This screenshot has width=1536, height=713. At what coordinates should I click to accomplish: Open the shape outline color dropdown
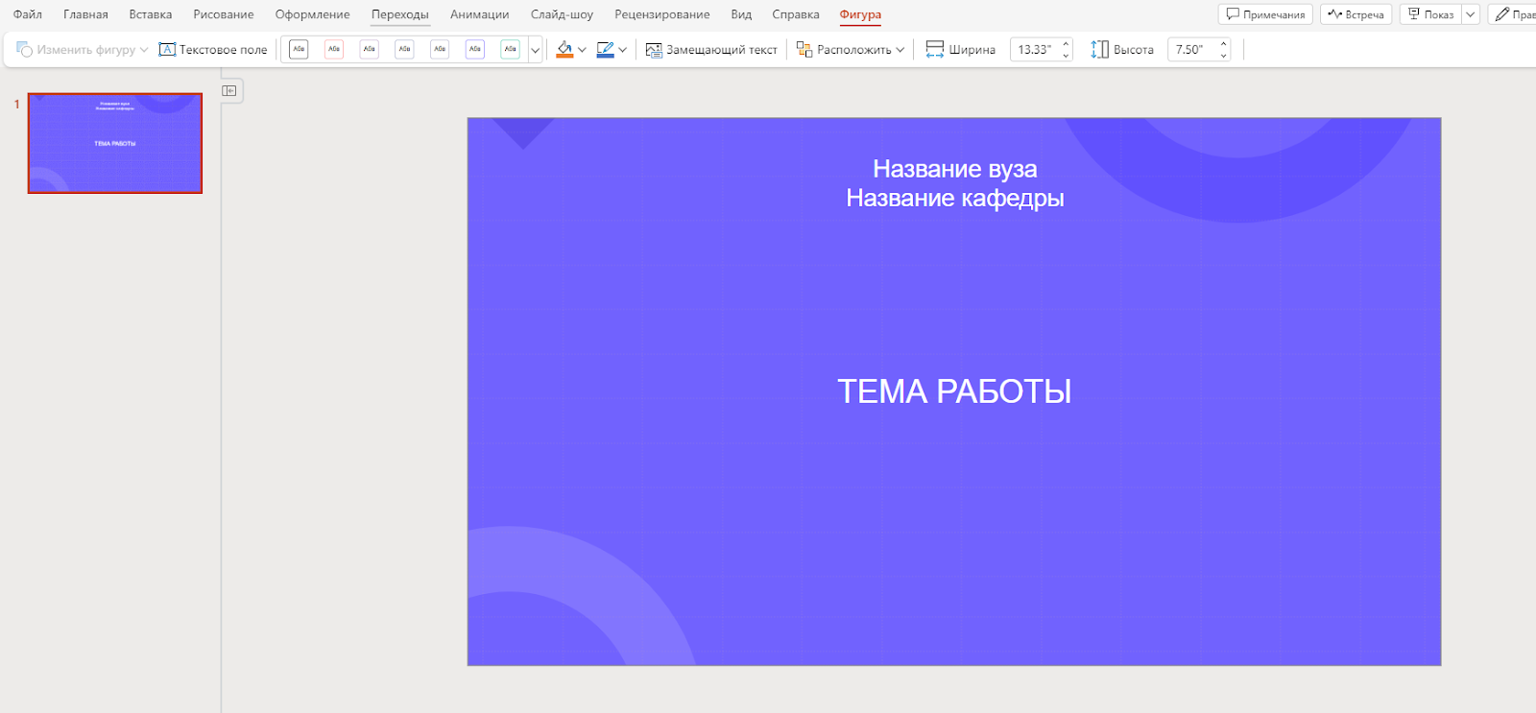click(x=623, y=50)
